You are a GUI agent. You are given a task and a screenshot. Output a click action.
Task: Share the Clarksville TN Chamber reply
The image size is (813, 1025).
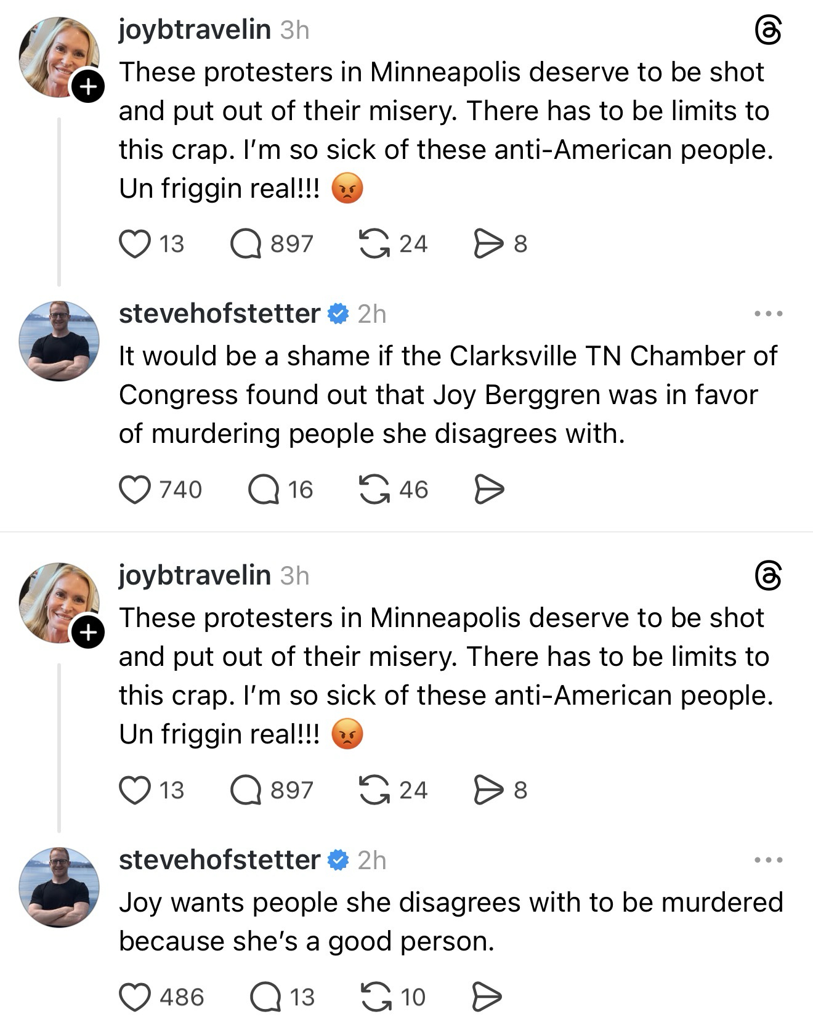(489, 490)
